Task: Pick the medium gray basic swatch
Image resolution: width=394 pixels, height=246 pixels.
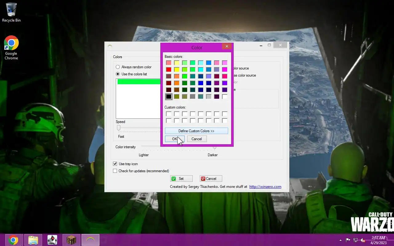Action: (x=193, y=97)
